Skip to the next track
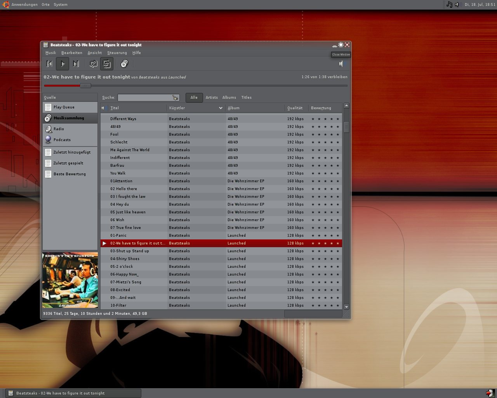The width and height of the screenshot is (497, 398). tap(76, 64)
